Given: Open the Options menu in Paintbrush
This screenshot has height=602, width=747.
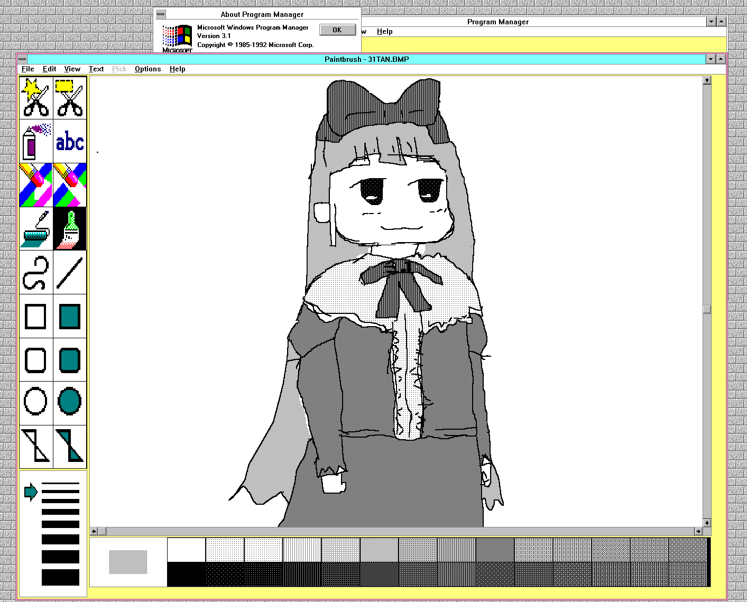Looking at the screenshot, I should pyautogui.click(x=147, y=69).
